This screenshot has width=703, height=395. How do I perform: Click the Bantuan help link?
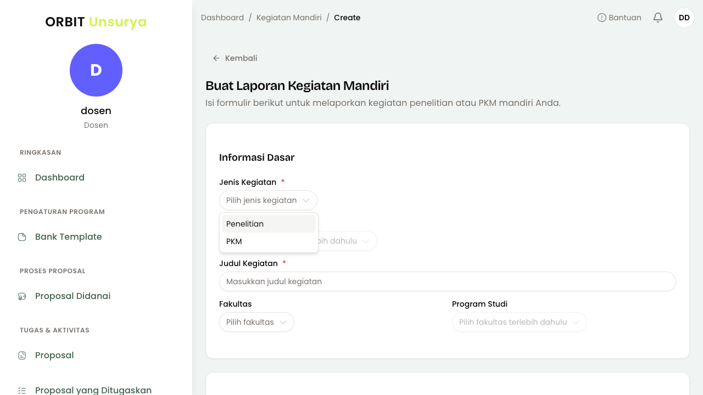[x=620, y=18]
